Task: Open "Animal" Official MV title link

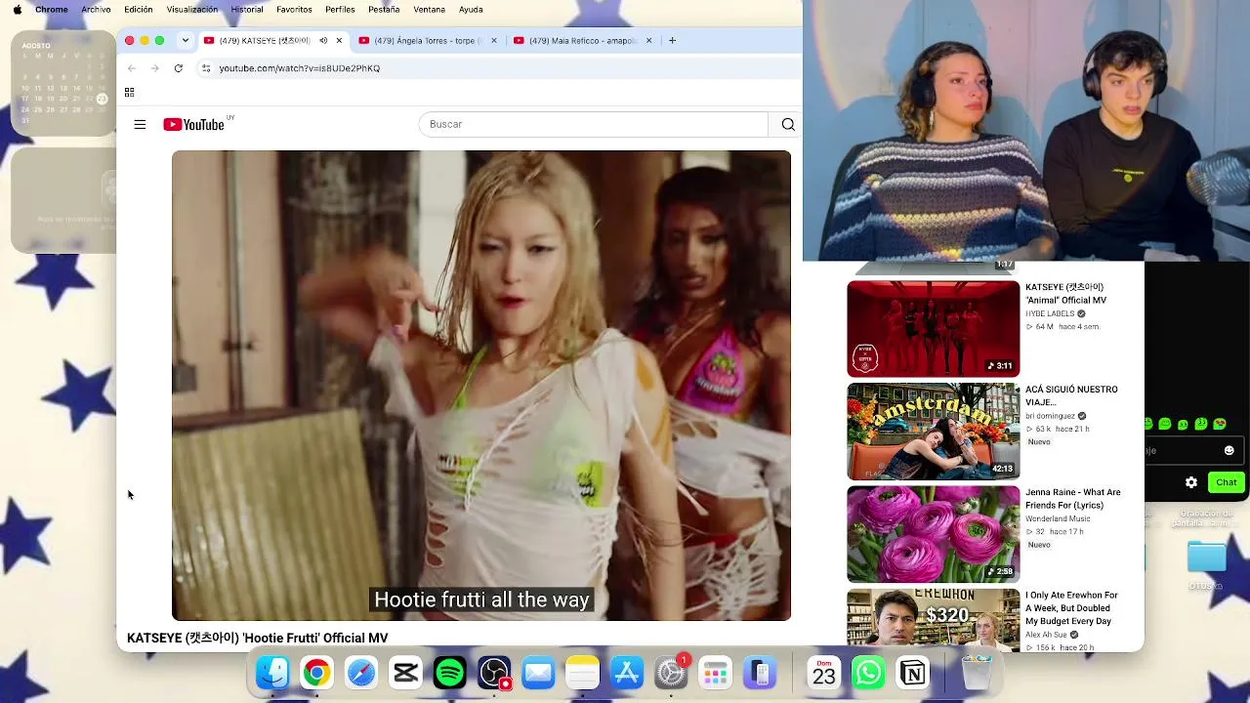Action: click(x=1065, y=294)
